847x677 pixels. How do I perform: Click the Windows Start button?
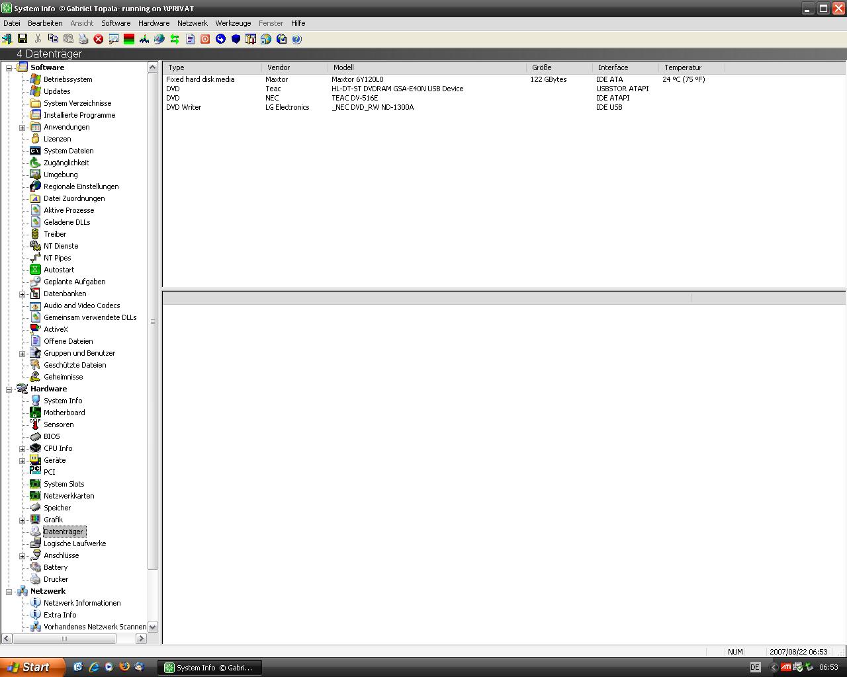(x=32, y=667)
